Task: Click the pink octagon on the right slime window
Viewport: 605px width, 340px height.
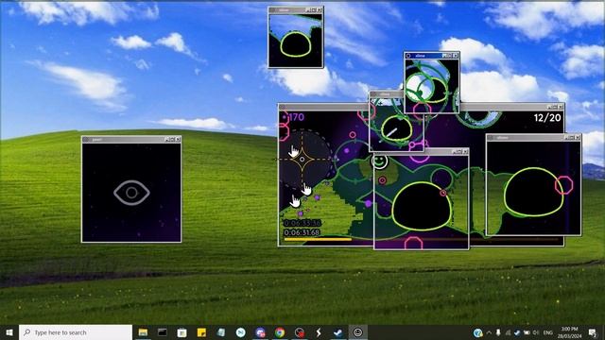Action: [563, 185]
